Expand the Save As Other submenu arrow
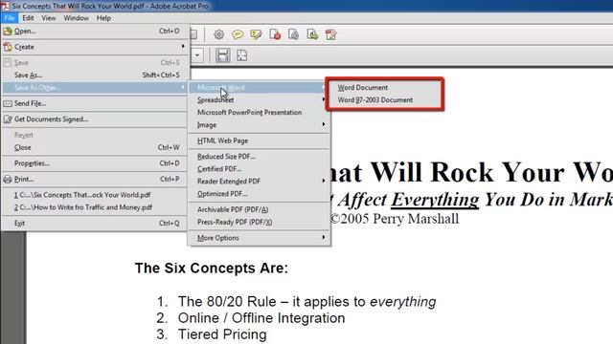The image size is (613, 344). tap(183, 87)
